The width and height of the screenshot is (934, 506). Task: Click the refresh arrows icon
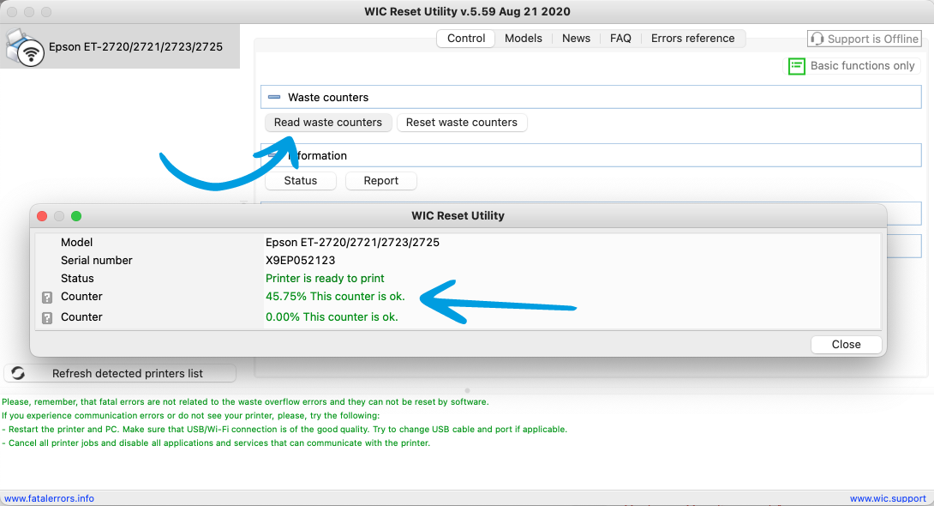pyautogui.click(x=18, y=373)
